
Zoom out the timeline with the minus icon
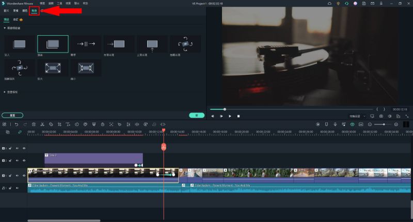coord(370,124)
